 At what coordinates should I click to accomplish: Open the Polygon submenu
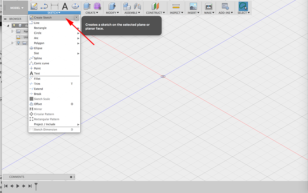click(55, 43)
